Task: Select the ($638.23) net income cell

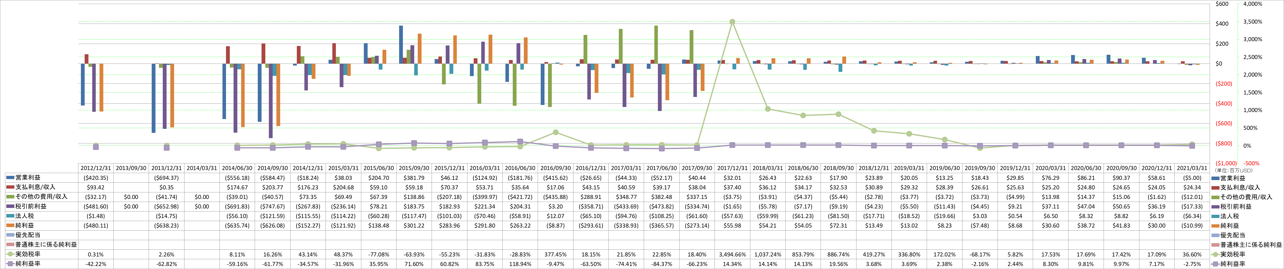Action: (x=167, y=225)
